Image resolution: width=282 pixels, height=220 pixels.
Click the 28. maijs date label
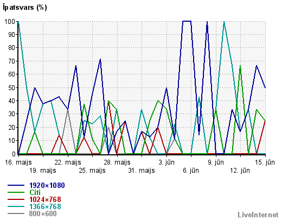click(117, 162)
